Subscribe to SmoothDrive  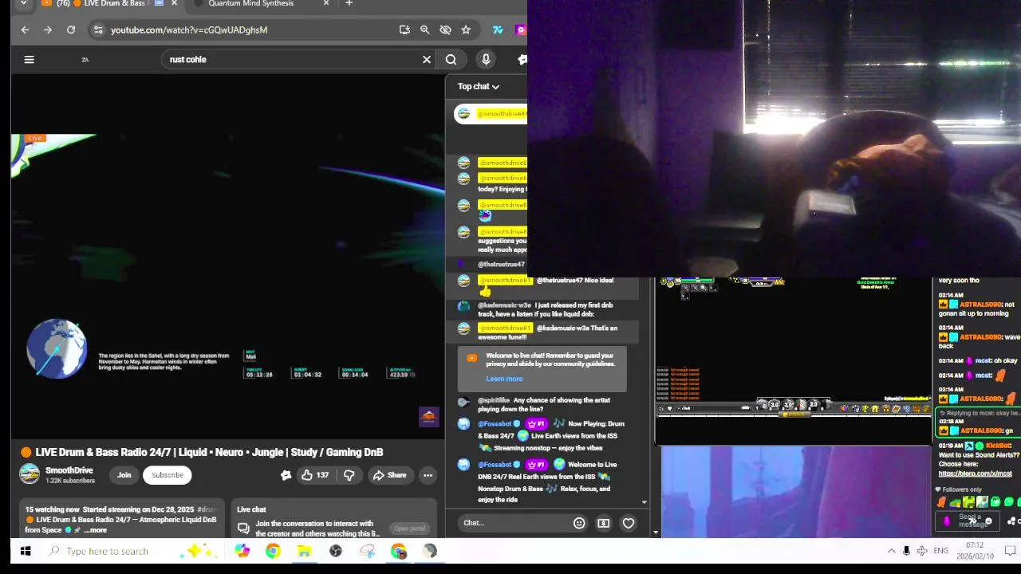[x=168, y=475]
